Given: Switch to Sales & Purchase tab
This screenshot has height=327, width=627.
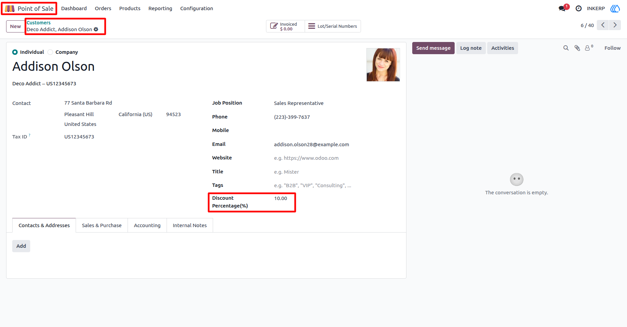Looking at the screenshot, I should point(101,225).
